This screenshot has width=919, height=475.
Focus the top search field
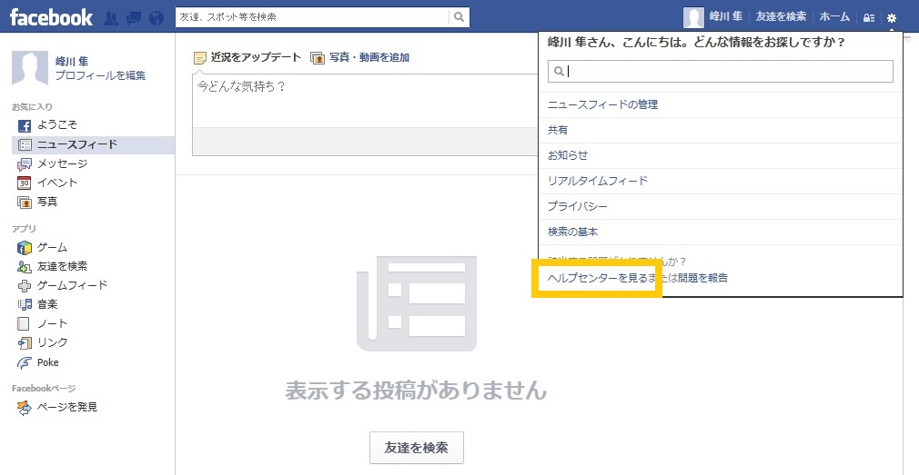(x=312, y=17)
